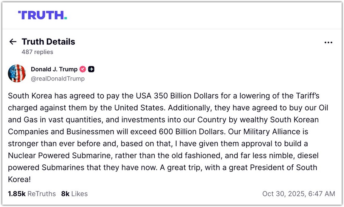This screenshot has width=344, height=207.
Task: Click the black plus badge icon
Action: pyautogui.click(x=91, y=69)
